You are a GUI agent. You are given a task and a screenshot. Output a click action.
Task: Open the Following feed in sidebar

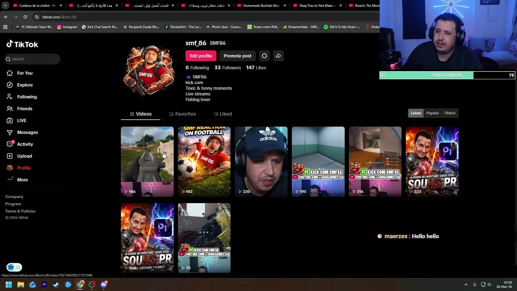(x=21, y=97)
